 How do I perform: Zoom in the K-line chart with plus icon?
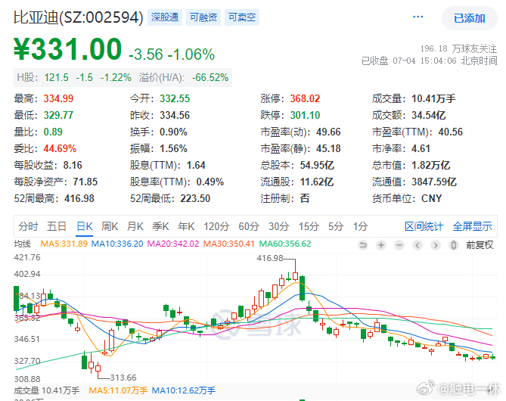(381, 245)
